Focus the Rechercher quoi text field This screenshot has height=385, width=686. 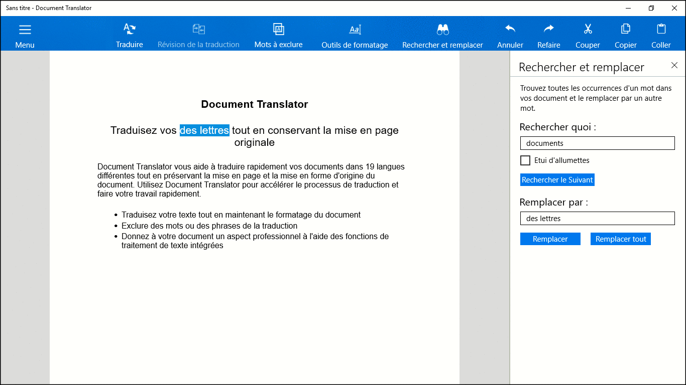tap(597, 143)
